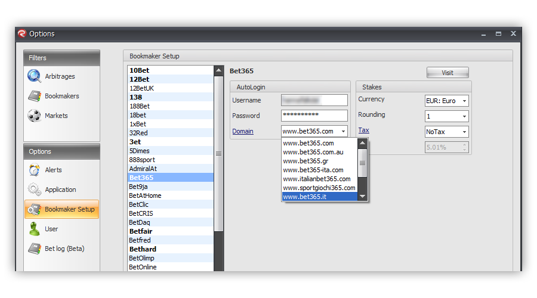Click the domain list scrollbar thumb
Image resolution: width=537 pixels, height=298 pixels.
(362, 163)
